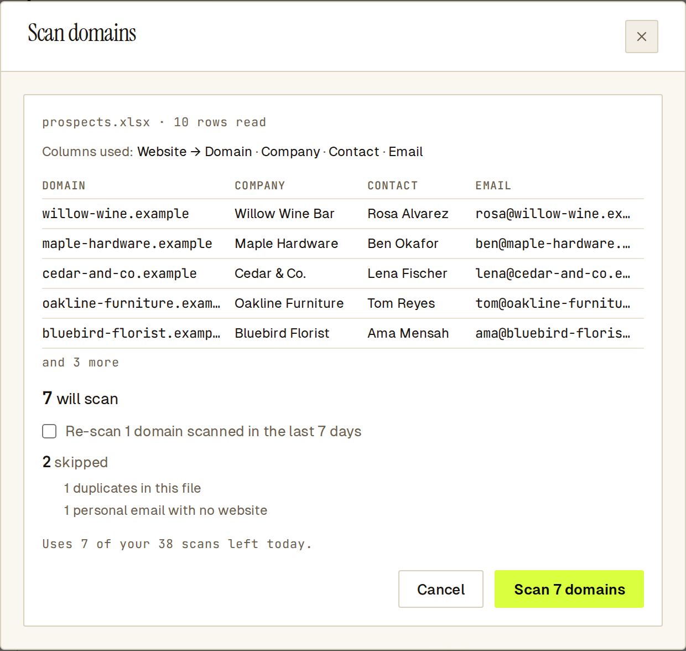The width and height of the screenshot is (686, 651).
Task: Select the maple-hardware.example domain cell
Action: tap(127, 244)
